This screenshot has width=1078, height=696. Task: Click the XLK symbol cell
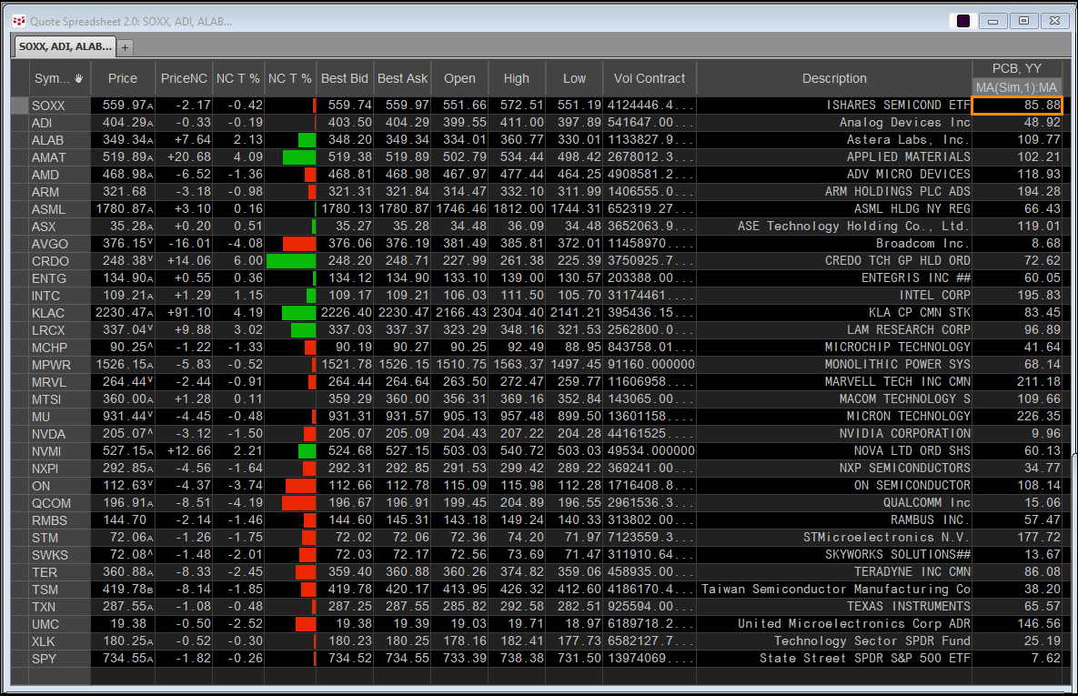(x=59, y=641)
